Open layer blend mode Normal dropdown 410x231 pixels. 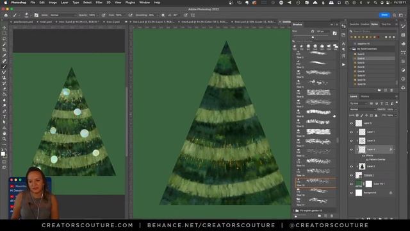pos(363,109)
